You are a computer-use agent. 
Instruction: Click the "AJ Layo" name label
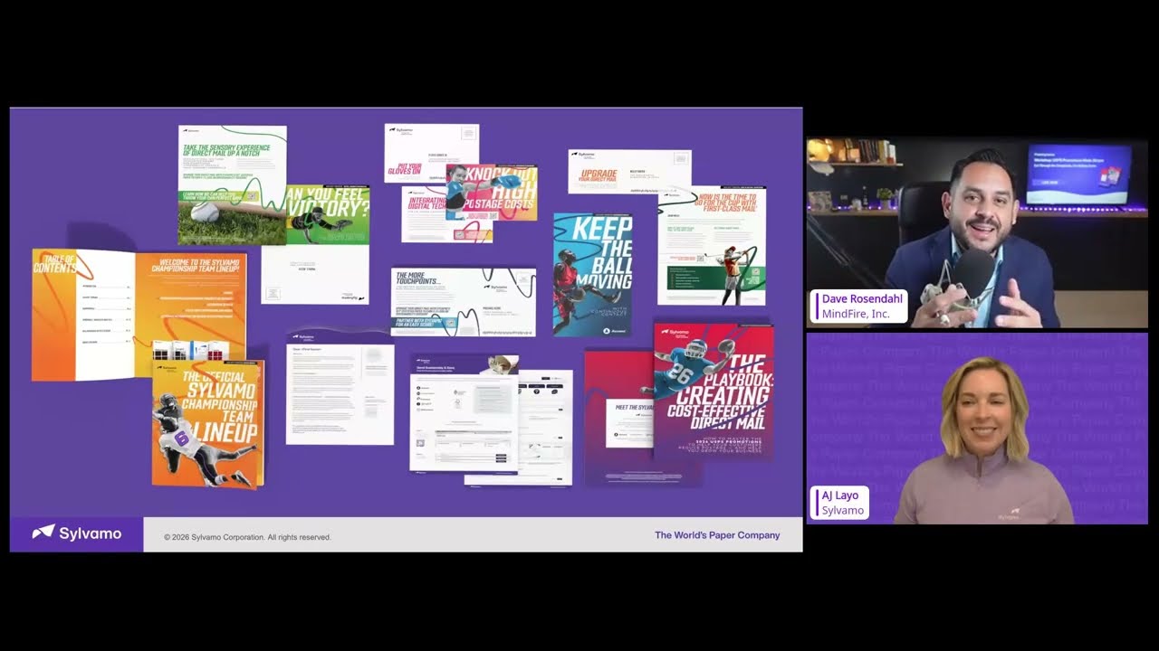click(x=839, y=496)
